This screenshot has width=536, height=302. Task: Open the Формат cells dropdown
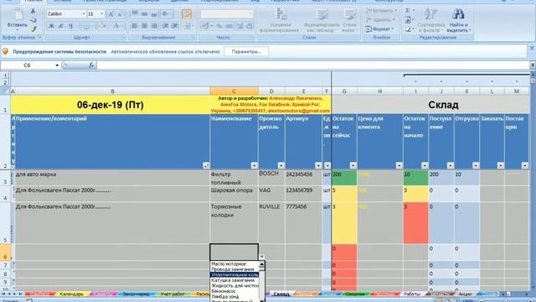tap(379, 29)
